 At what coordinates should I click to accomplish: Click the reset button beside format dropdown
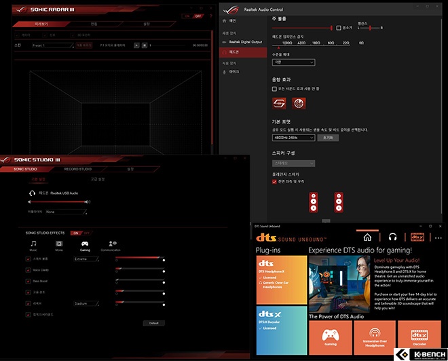[x=328, y=138]
